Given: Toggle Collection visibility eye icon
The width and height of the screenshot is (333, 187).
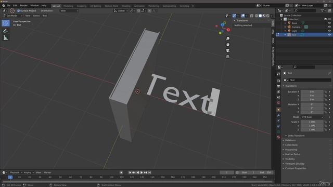Looking at the screenshot, I should coord(329,19).
